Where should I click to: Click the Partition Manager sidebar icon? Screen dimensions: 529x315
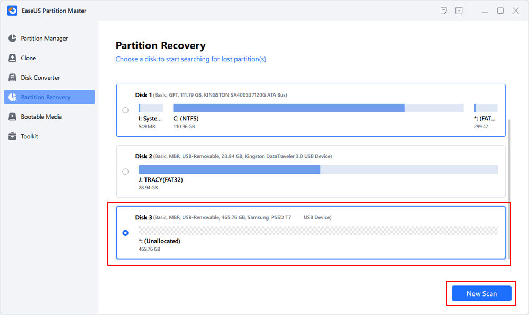click(x=12, y=39)
